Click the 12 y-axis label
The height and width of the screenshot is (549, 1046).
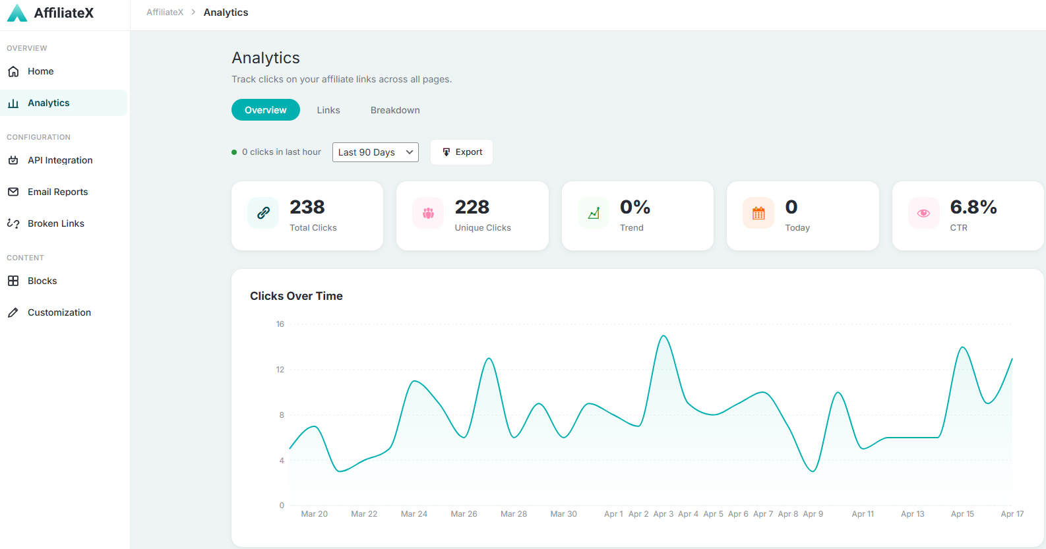tap(280, 370)
